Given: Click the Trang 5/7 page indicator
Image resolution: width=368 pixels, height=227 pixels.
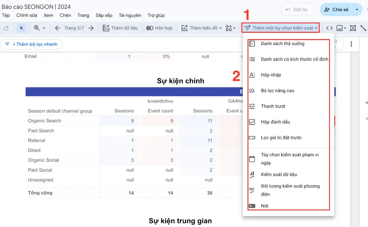Looking at the screenshot, I should [74, 28].
